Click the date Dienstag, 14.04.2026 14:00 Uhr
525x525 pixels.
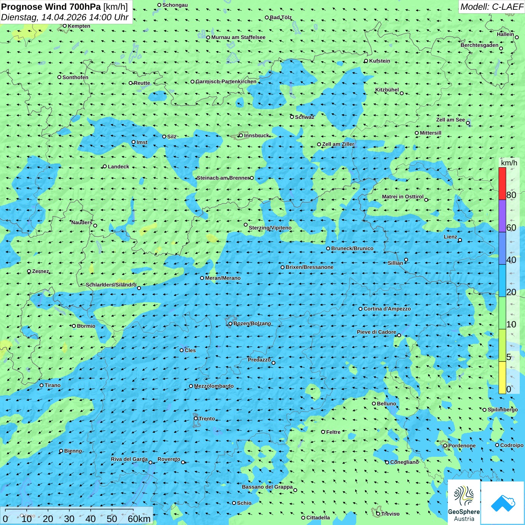[x=65, y=17]
